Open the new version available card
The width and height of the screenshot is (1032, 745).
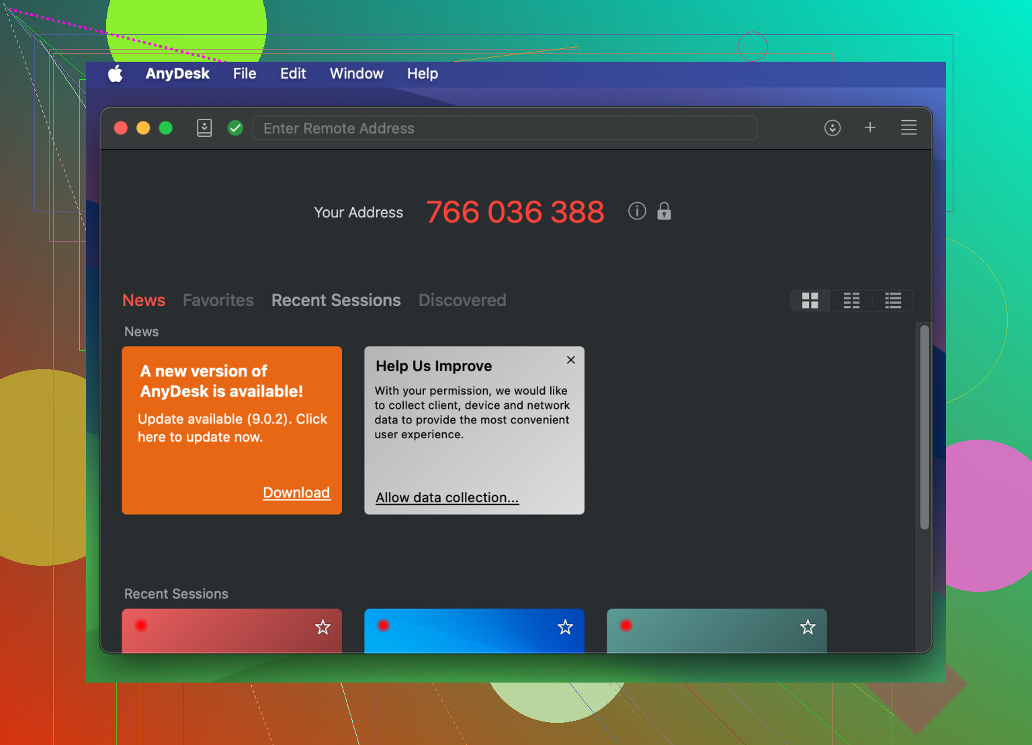232,430
